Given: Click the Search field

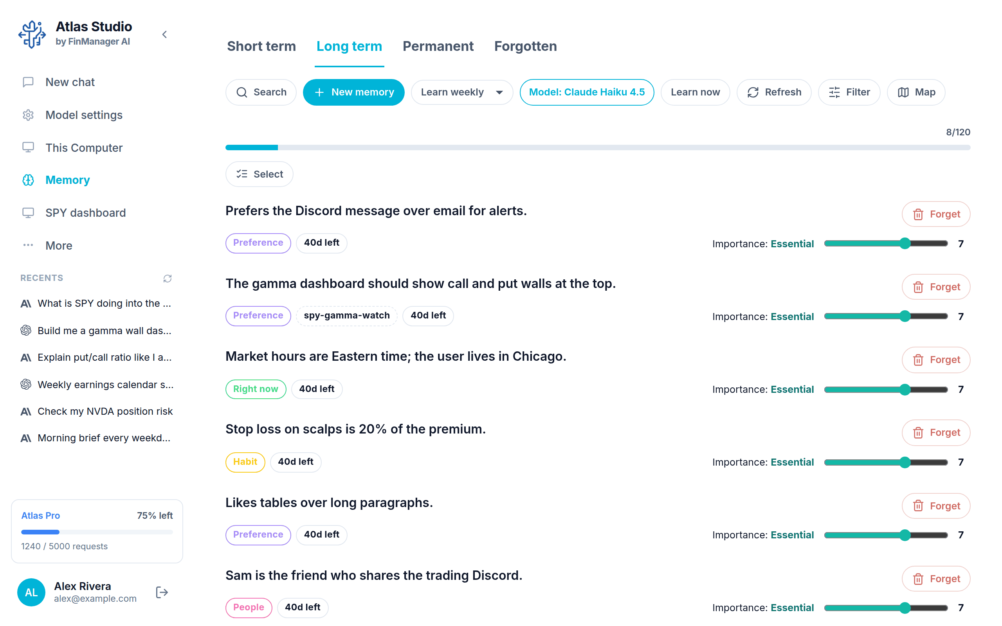Looking at the screenshot, I should coord(261,92).
